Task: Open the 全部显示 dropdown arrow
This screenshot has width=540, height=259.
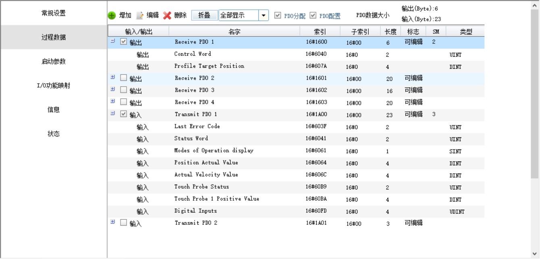Action: pyautogui.click(x=264, y=16)
